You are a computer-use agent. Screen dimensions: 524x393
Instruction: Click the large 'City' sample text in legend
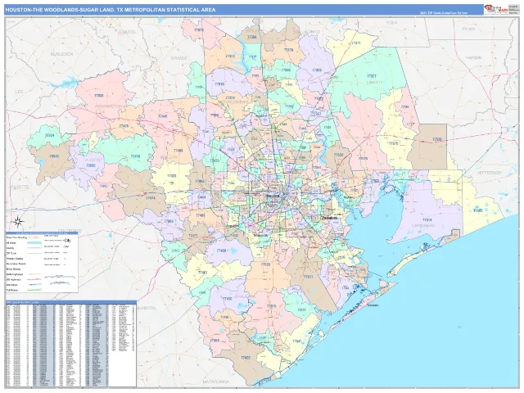[68, 240]
